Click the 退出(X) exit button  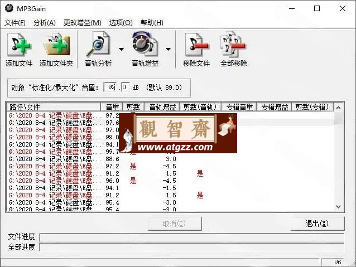[317, 224]
